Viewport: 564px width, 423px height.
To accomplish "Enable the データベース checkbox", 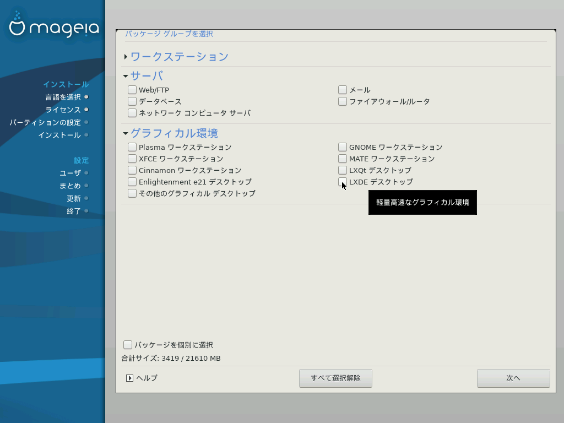I will coord(132,101).
